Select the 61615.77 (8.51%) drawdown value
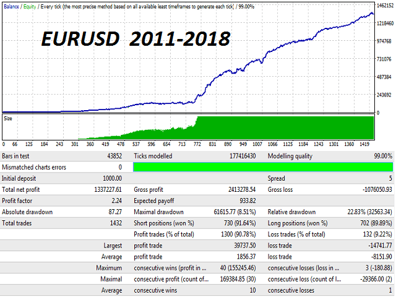 pyautogui.click(x=235, y=212)
